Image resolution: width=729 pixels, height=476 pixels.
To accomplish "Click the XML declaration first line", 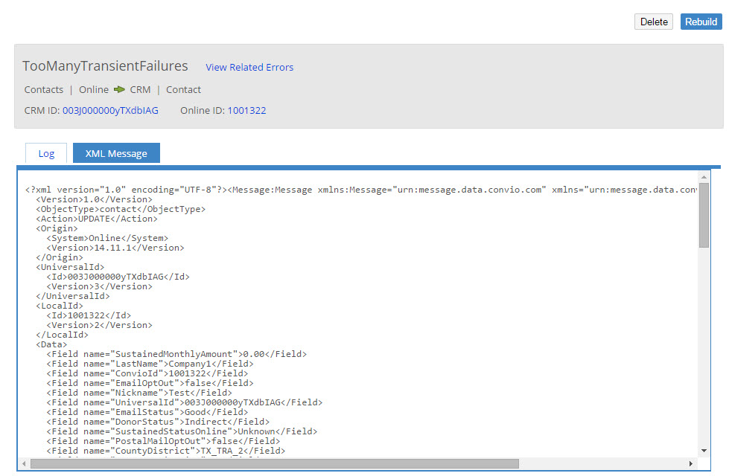I will [x=361, y=190].
